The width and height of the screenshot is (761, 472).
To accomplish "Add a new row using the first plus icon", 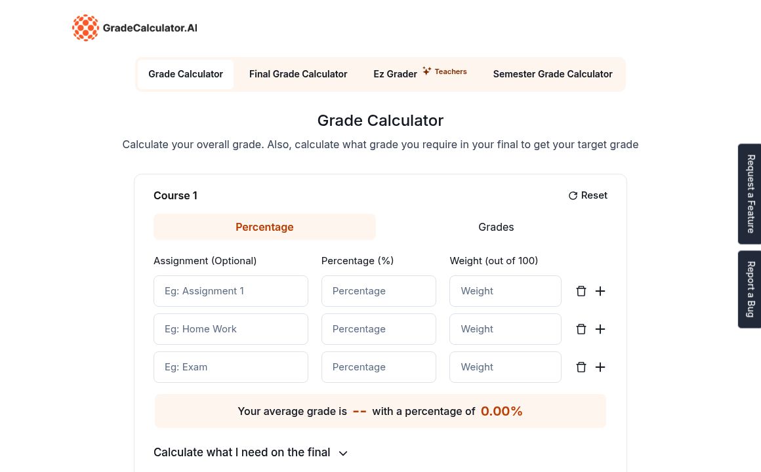I will pos(600,291).
